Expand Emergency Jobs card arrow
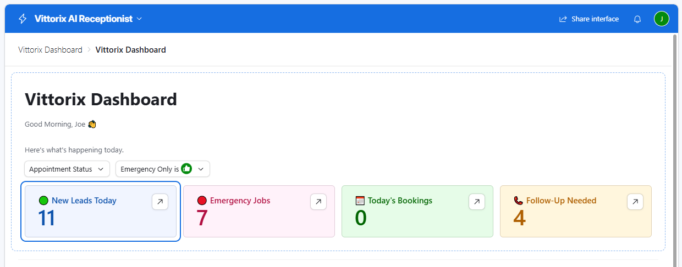Viewport: 682px width, 267px height. (x=318, y=202)
